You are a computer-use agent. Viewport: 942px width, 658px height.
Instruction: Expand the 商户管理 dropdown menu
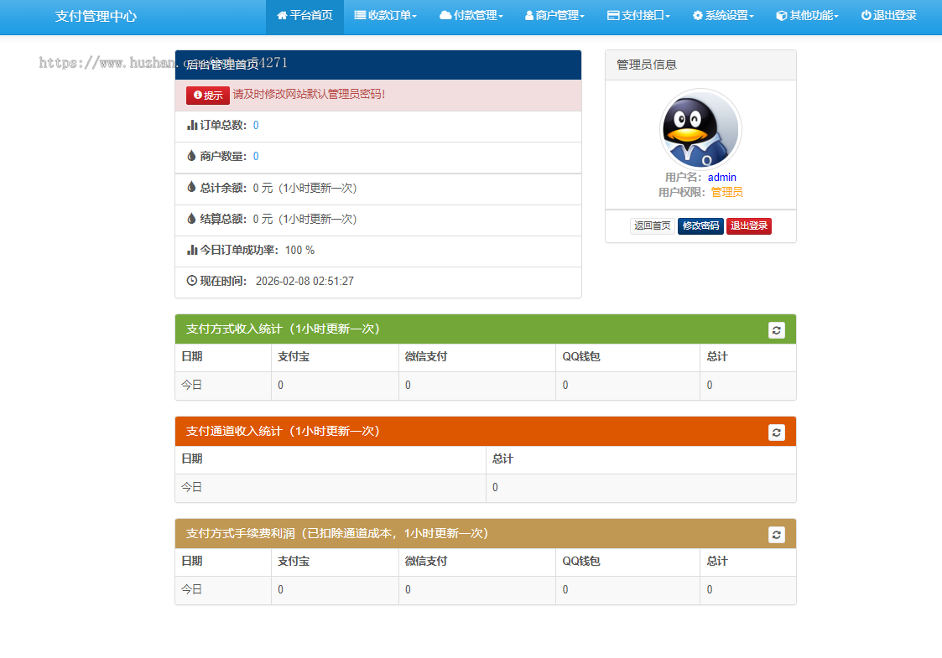[x=554, y=16]
